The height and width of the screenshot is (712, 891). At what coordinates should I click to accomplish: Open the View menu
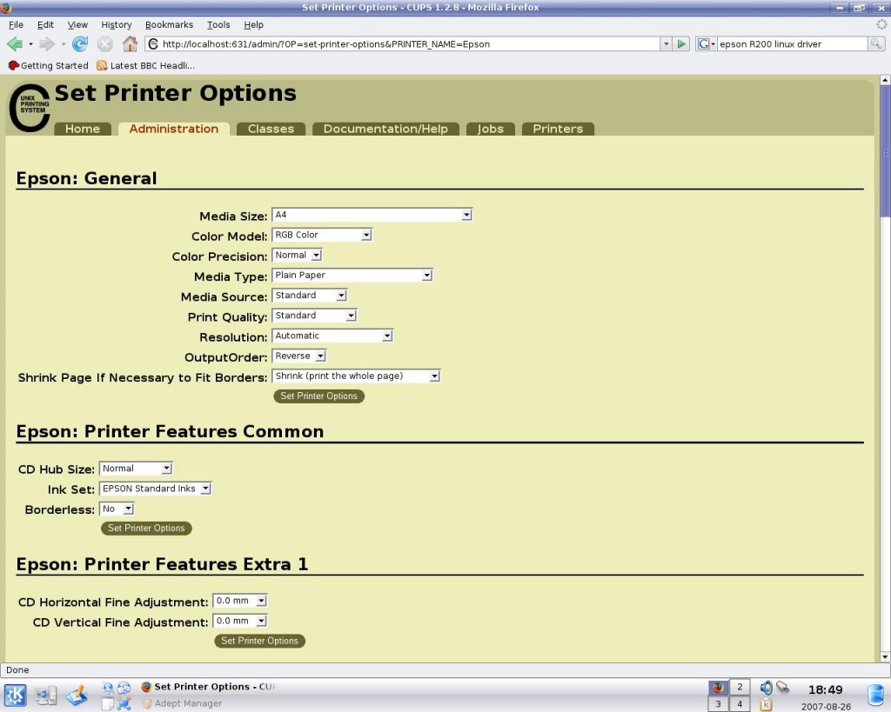(x=77, y=24)
